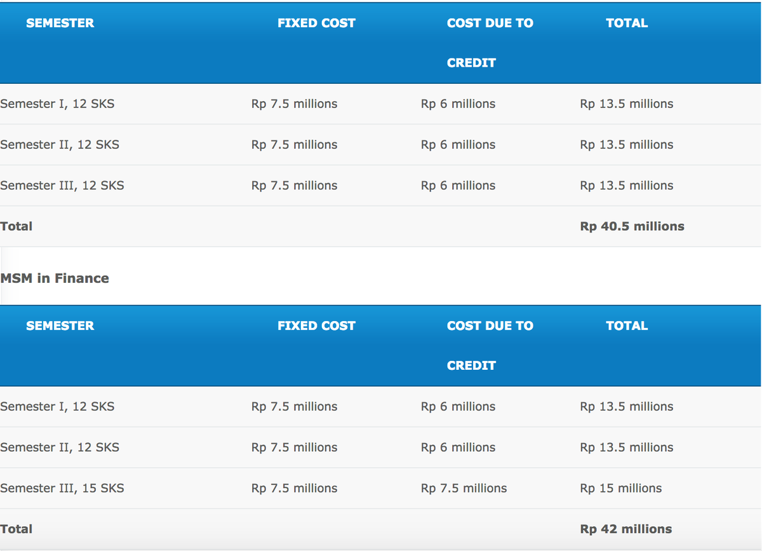The height and width of the screenshot is (551, 762).
Task: Click Semester III, 12 SKS fixed cost cell
Action: 294,186
